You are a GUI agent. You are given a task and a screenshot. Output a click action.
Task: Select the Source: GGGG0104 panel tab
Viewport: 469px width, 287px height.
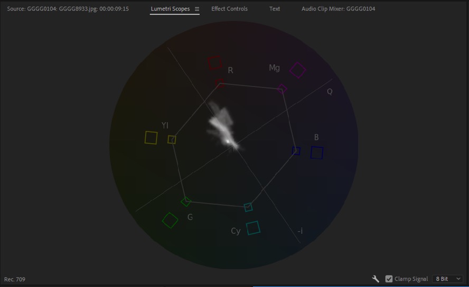(68, 9)
